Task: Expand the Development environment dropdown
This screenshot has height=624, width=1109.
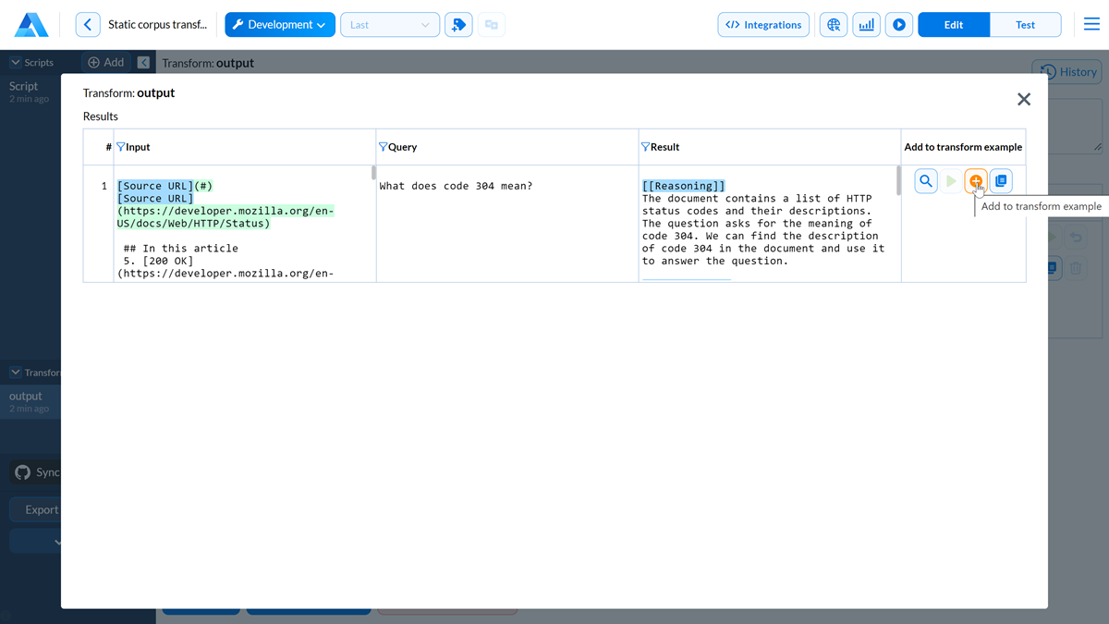Action: point(279,25)
